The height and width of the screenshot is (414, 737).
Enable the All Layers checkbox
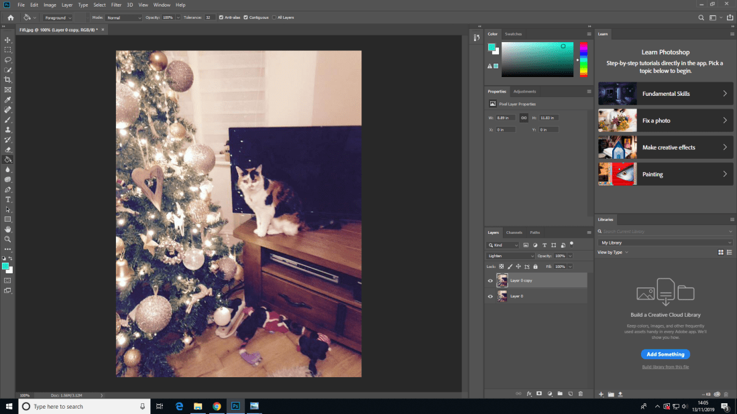point(274,17)
